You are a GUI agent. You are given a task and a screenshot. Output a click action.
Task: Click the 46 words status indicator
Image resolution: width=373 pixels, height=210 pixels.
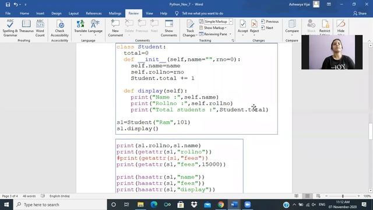coord(29,196)
